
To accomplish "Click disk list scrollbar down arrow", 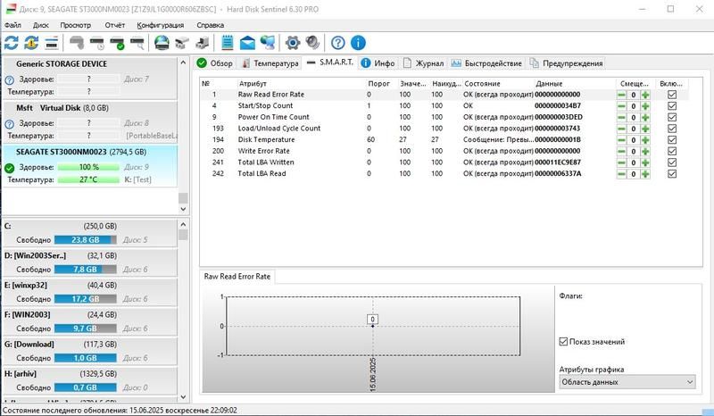I will pyautogui.click(x=183, y=209).
